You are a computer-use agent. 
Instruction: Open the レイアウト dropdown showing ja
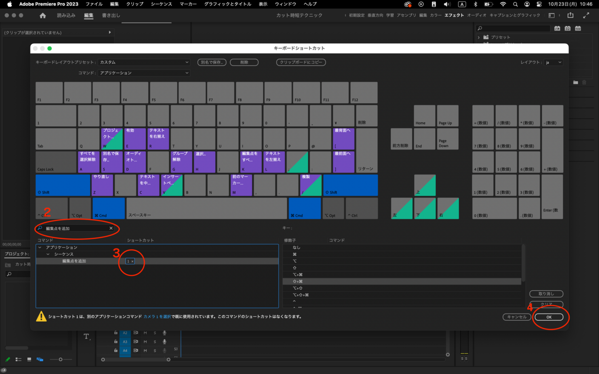[553, 62]
